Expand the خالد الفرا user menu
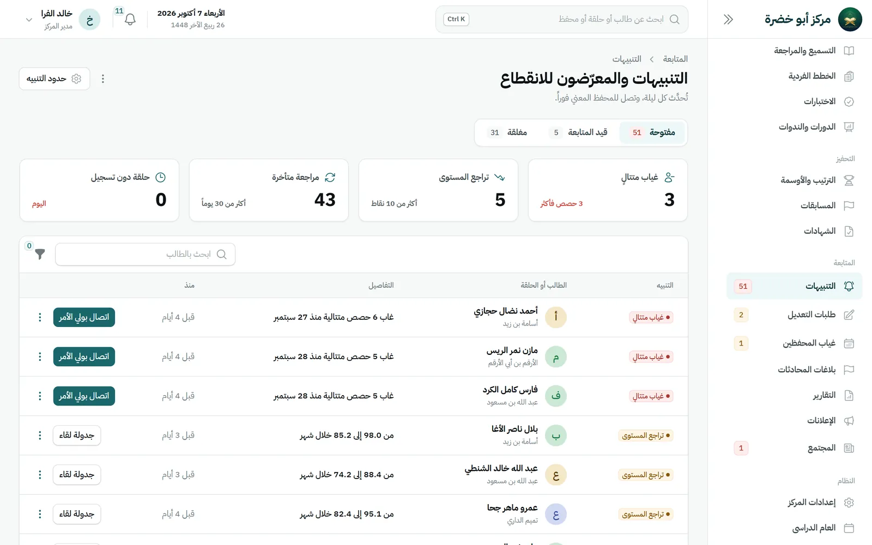This screenshot has height=545, width=872. (x=63, y=20)
